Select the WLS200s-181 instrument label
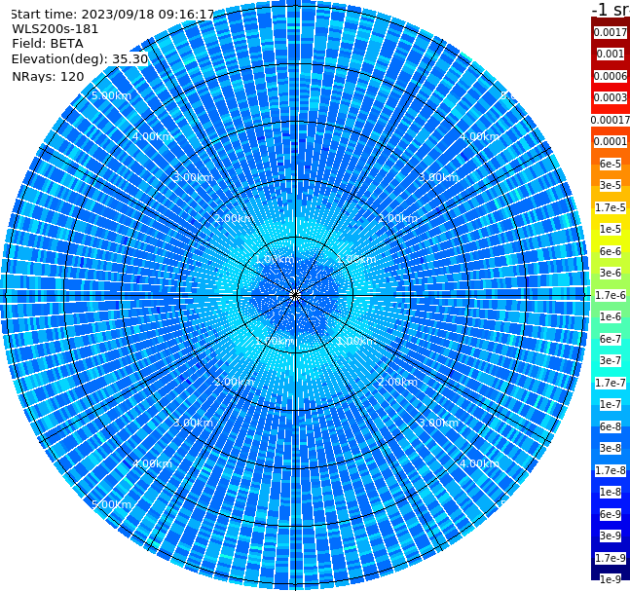This screenshot has width=630, height=591. pyautogui.click(x=56, y=29)
